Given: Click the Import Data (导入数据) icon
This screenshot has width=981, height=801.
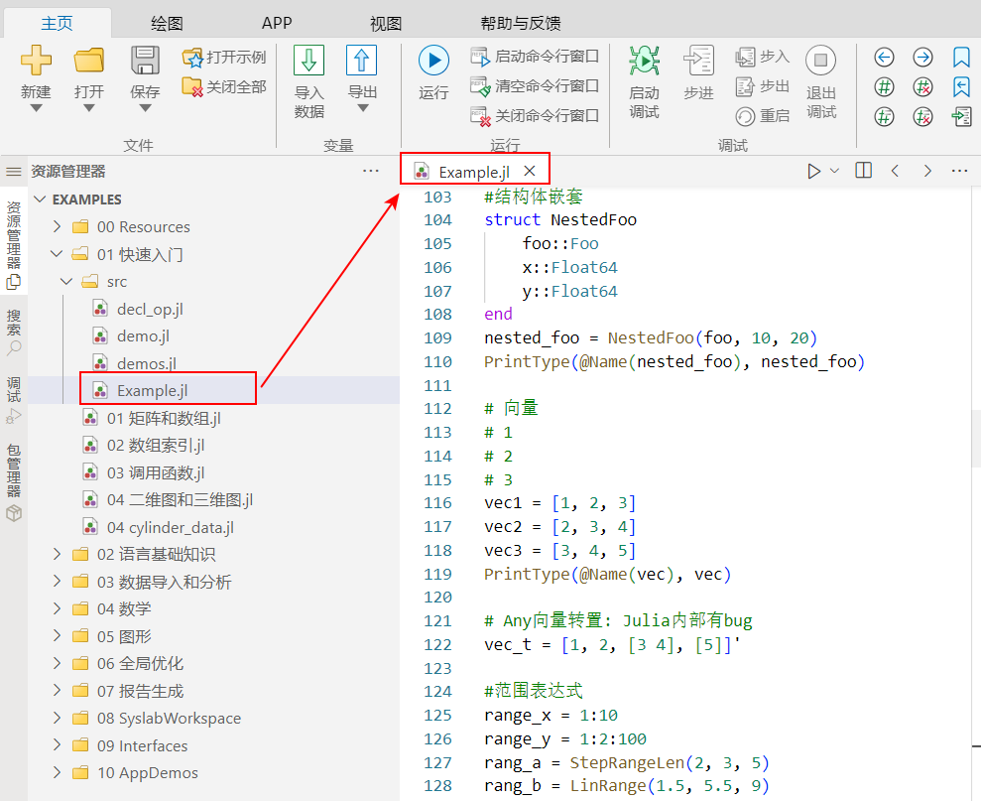Looking at the screenshot, I should [308, 62].
